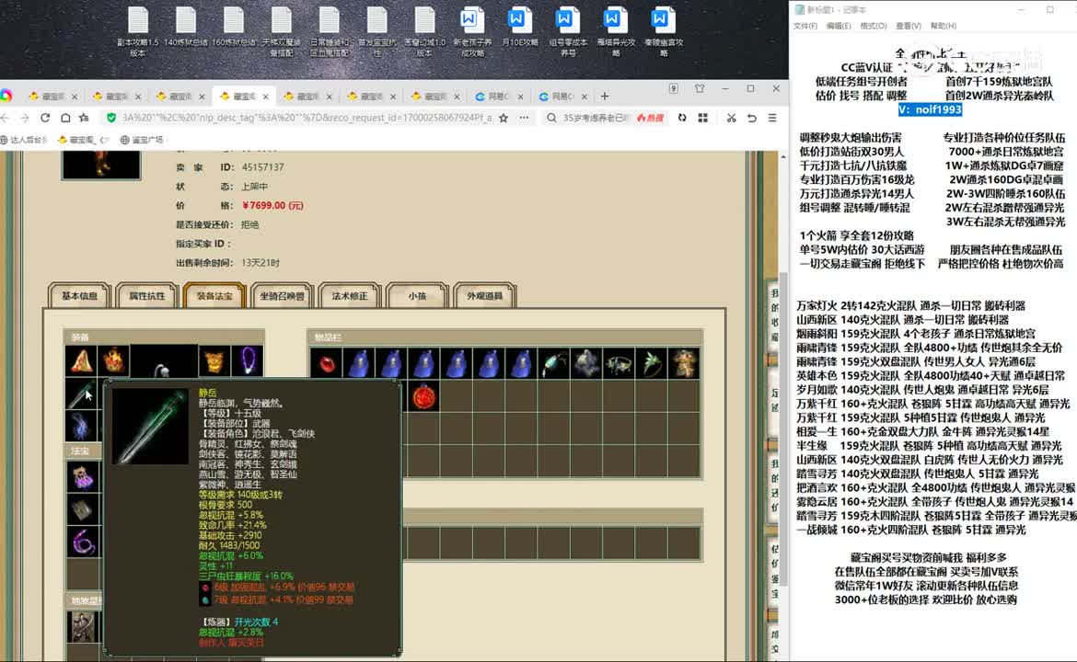Switch to the 坐骑召唤兽 tab
The height and width of the screenshot is (662, 1077).
click(282, 296)
